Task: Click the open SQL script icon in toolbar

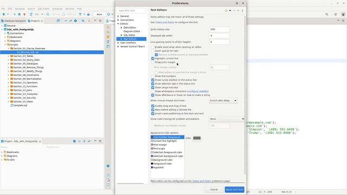Action: click(31, 15)
